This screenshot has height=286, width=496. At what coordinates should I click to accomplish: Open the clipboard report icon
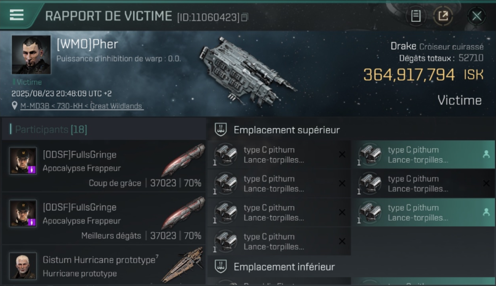(416, 16)
